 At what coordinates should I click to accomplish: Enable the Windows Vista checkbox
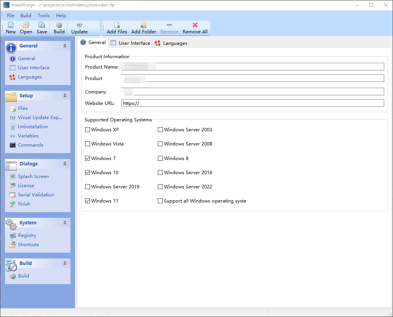tap(87, 144)
